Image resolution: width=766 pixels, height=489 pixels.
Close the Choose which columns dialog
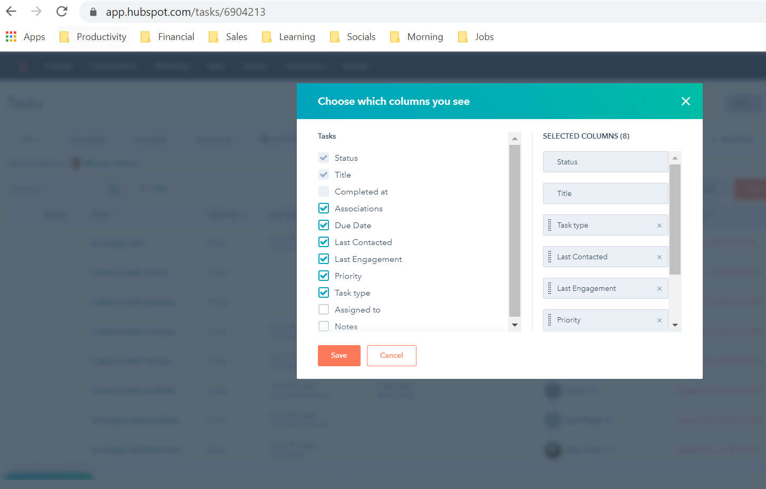(685, 101)
